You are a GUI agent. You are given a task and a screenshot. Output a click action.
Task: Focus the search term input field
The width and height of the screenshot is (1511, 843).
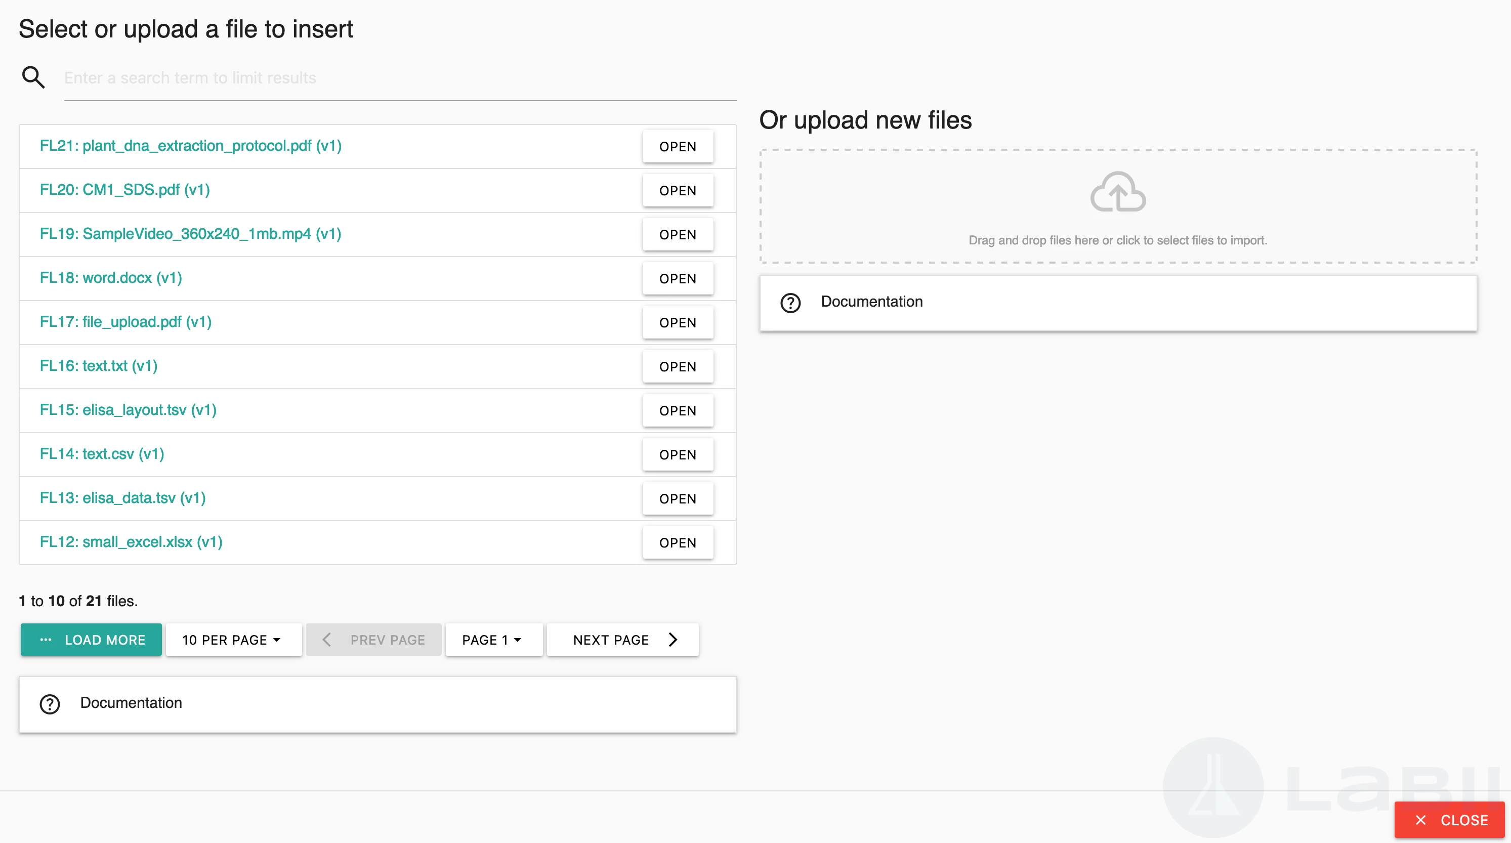tap(399, 78)
